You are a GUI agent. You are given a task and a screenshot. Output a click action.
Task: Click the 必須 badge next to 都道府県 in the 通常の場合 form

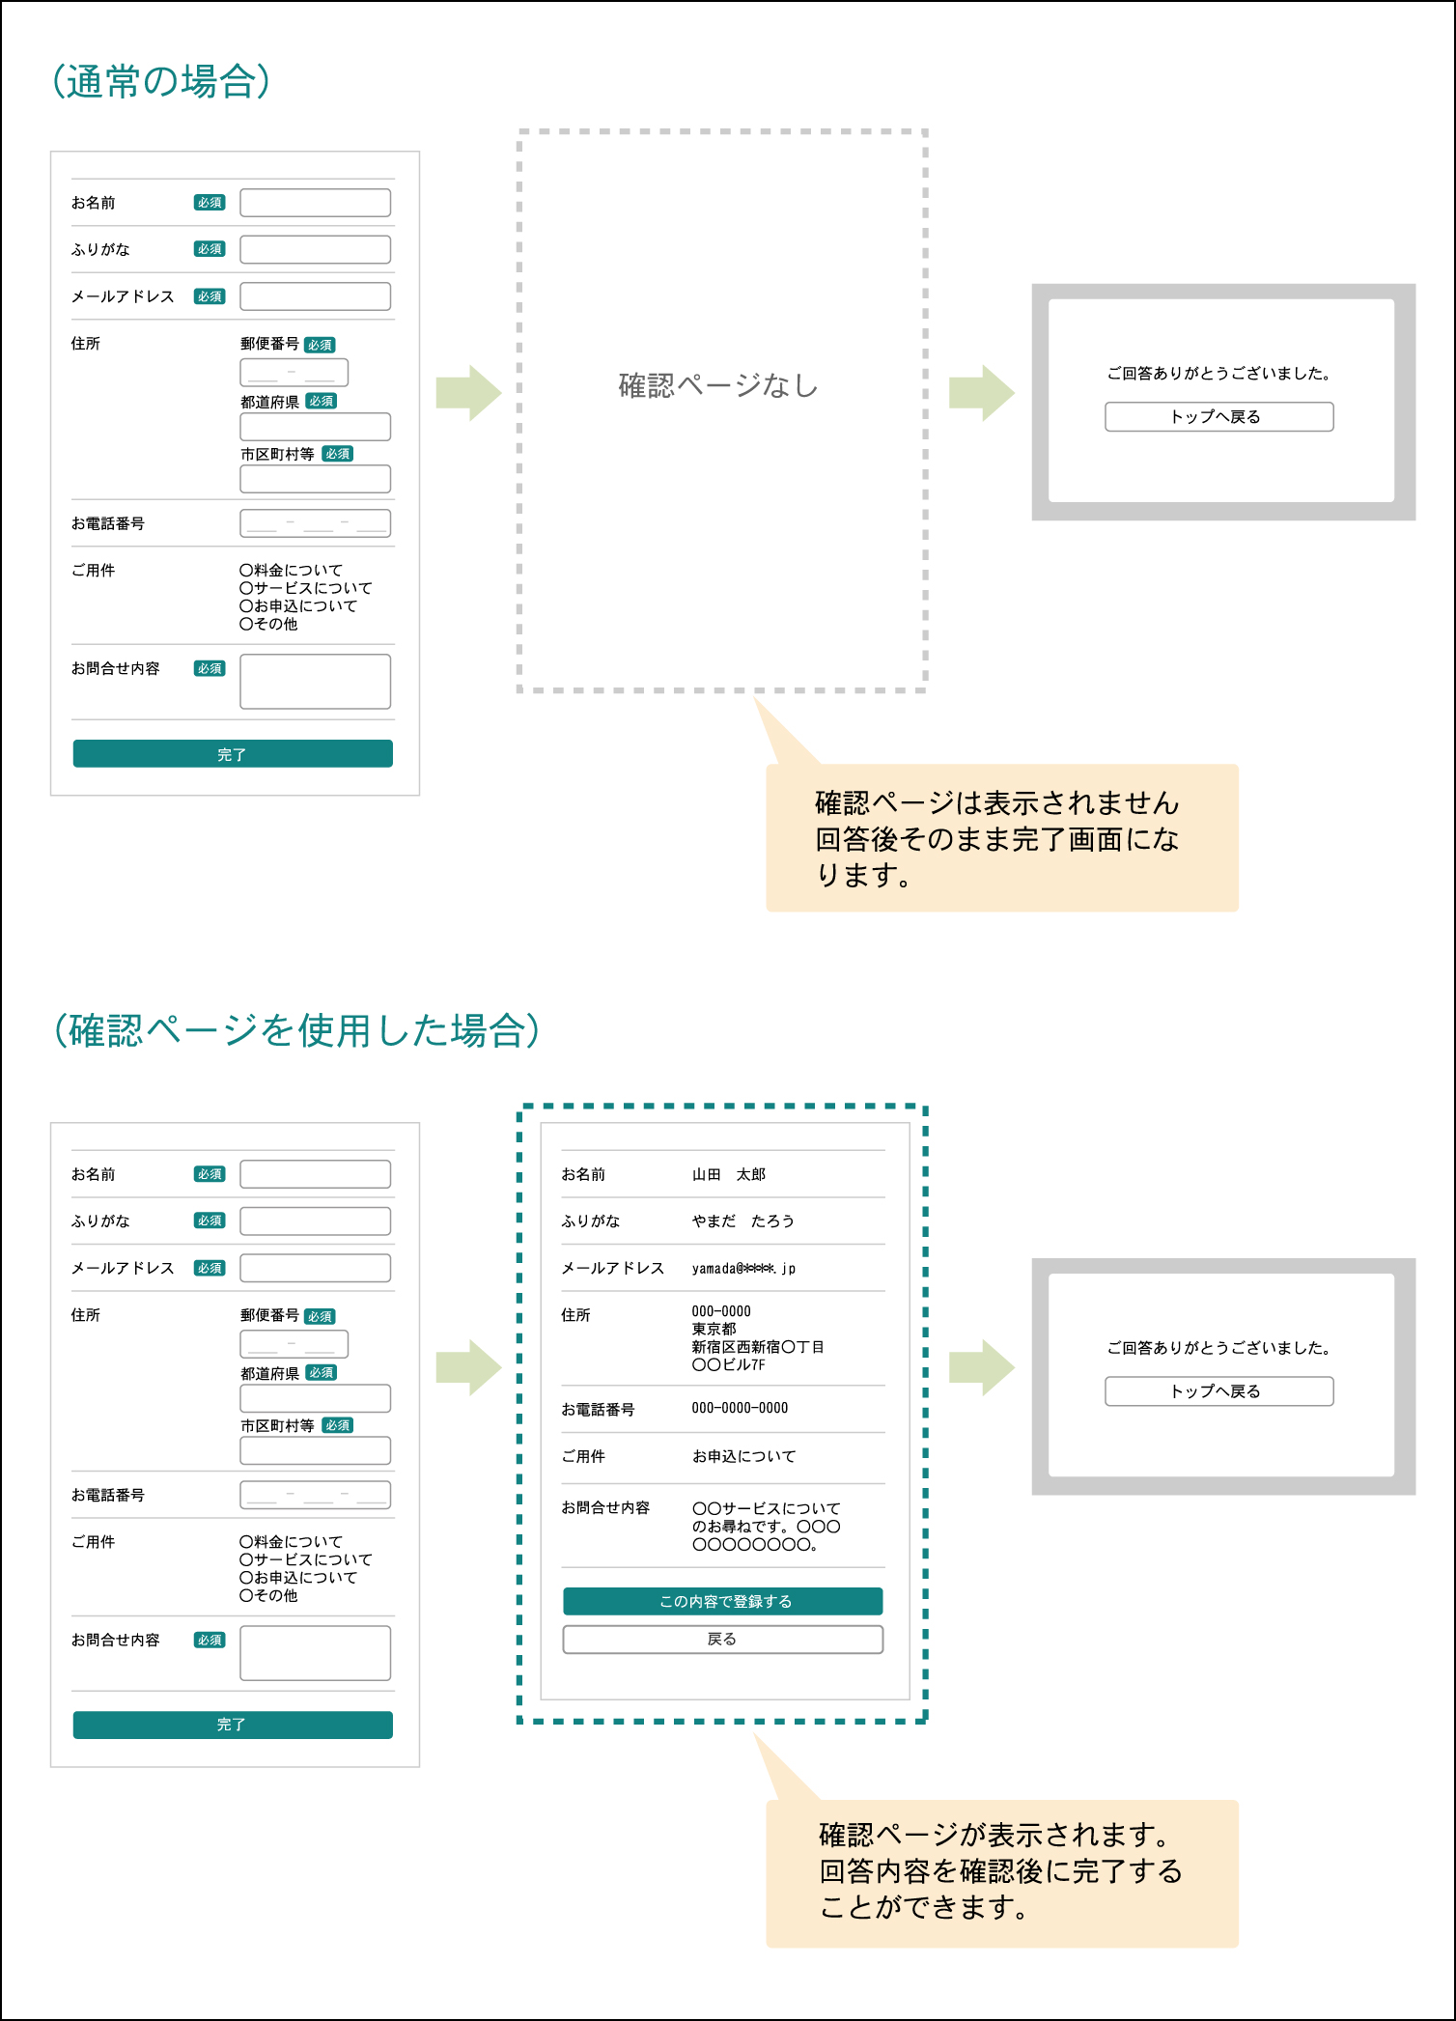coord(322,401)
